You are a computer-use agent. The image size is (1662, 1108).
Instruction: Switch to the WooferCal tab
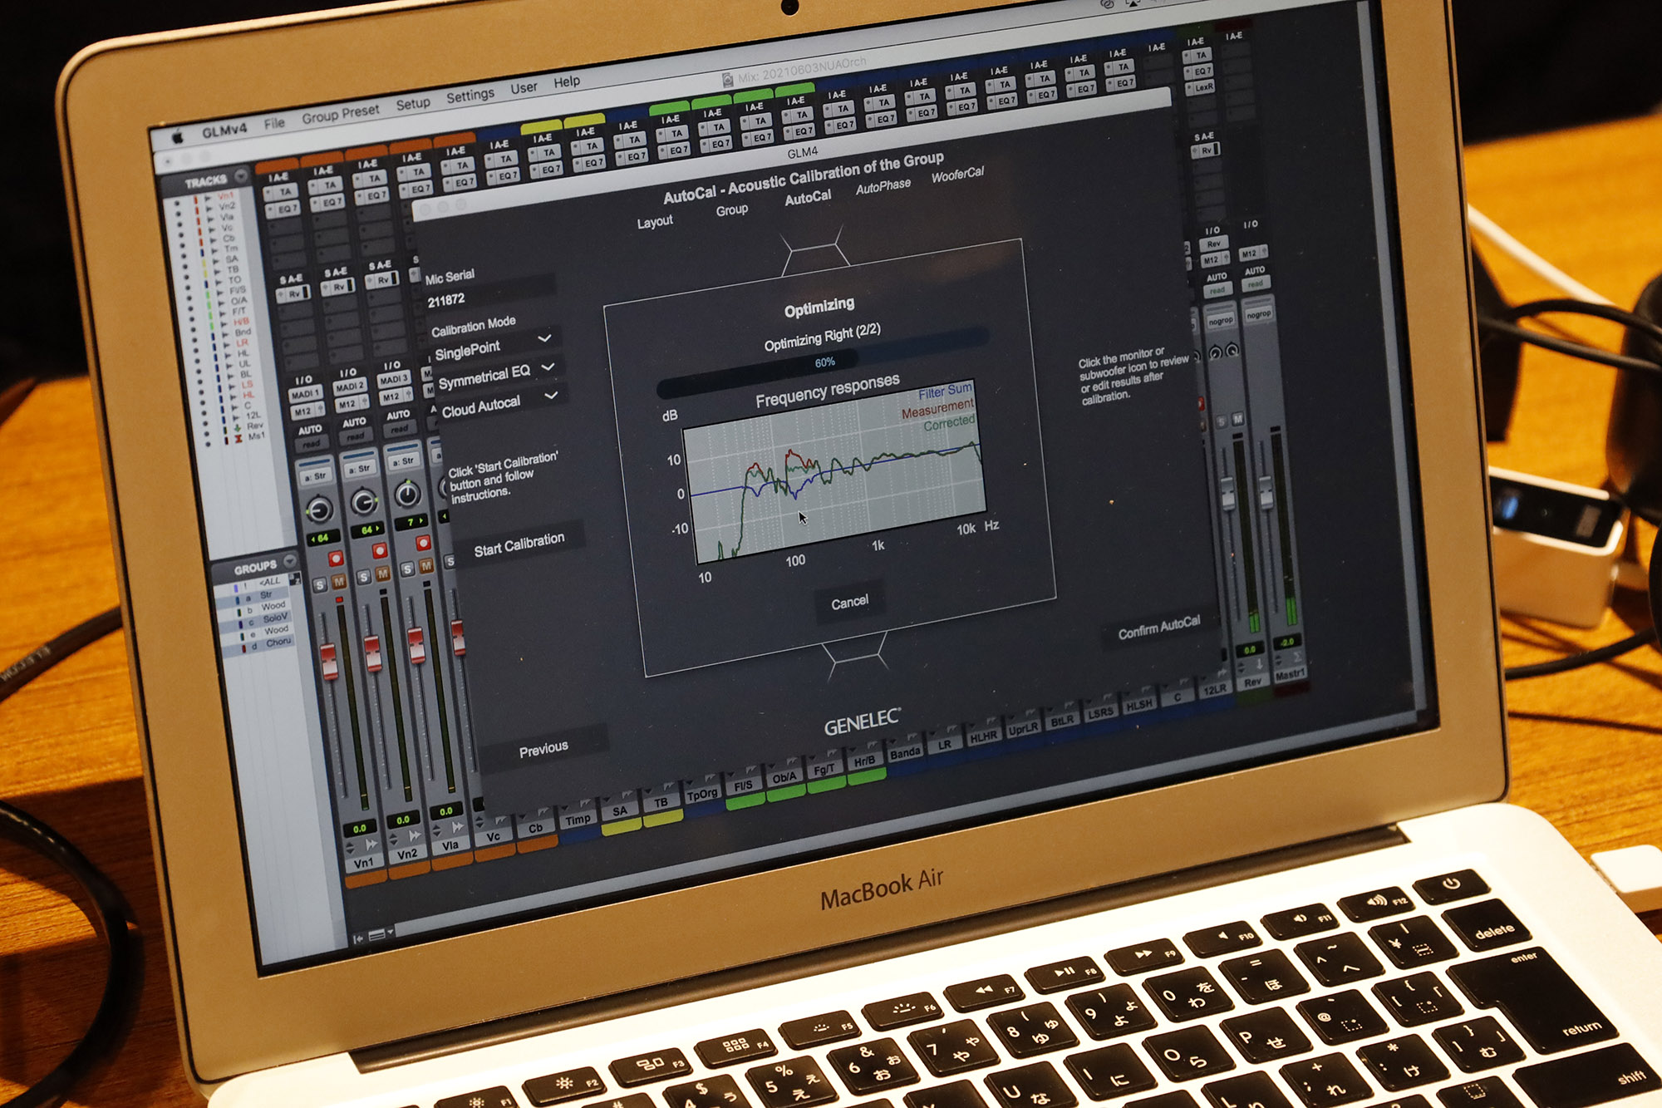(x=957, y=175)
